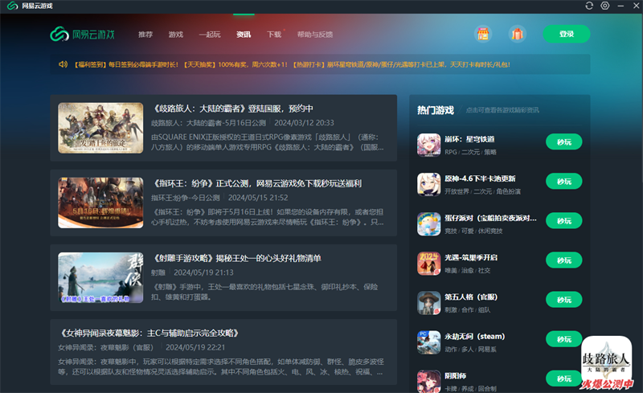The image size is (643, 393).
Task: Open 永劫无间 (steam) game icon
Action: pyautogui.click(x=428, y=342)
